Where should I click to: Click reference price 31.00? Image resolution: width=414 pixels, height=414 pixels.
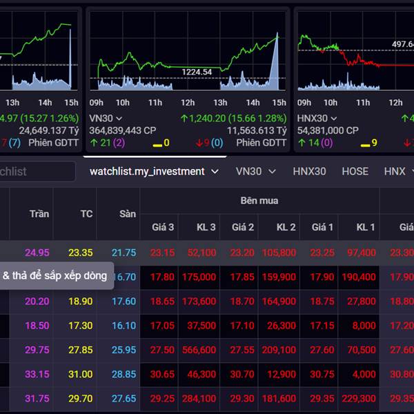tap(81, 374)
